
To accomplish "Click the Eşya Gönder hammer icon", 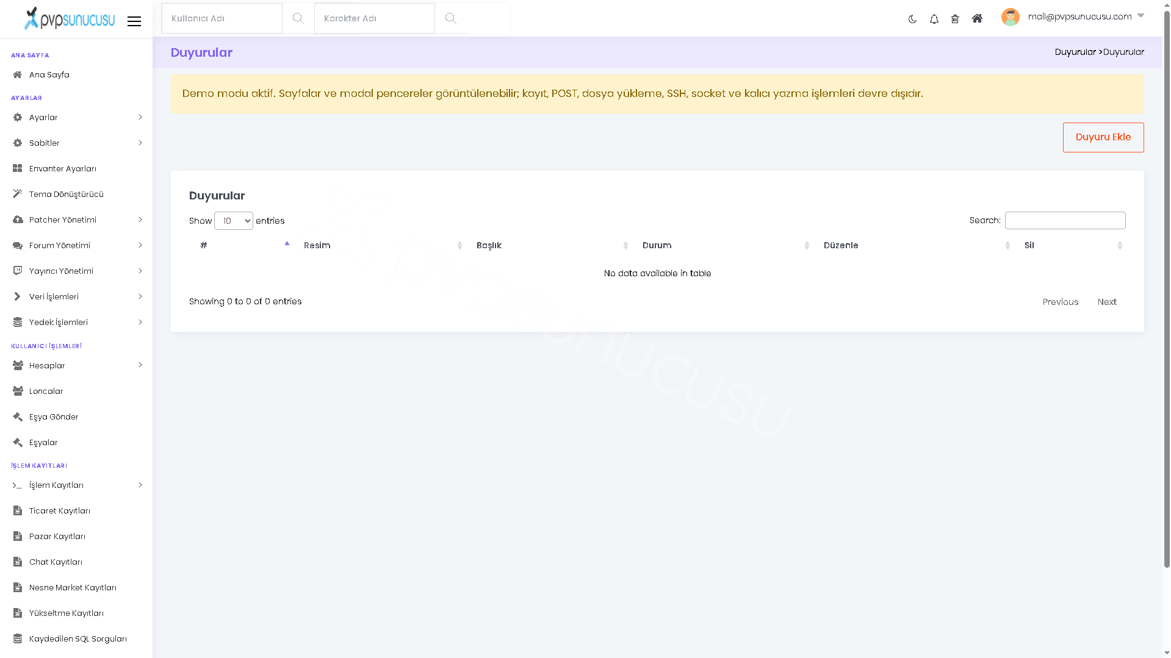I will pos(18,417).
